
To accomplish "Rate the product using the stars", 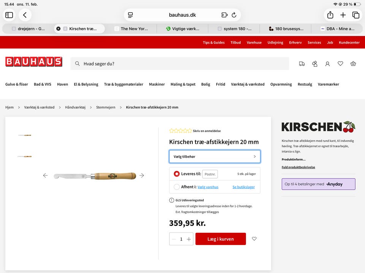I will click(x=180, y=131).
